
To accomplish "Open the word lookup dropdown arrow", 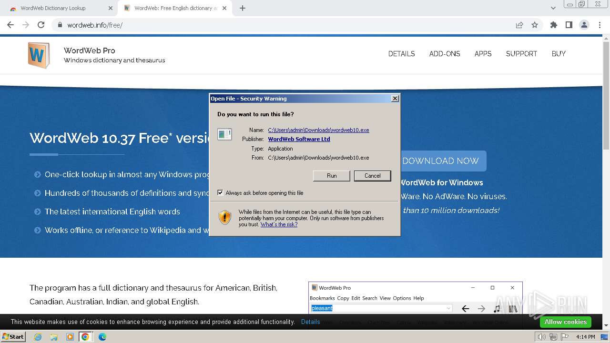I will 448,308.
